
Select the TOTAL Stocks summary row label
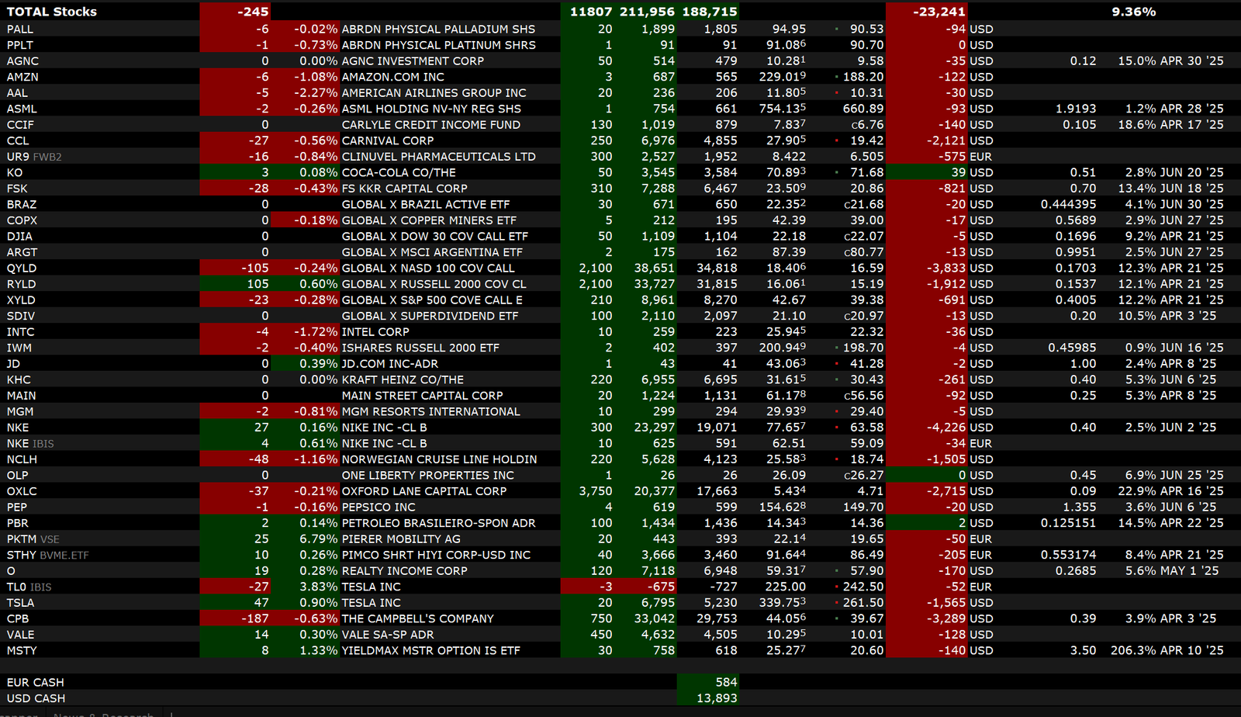(52, 12)
